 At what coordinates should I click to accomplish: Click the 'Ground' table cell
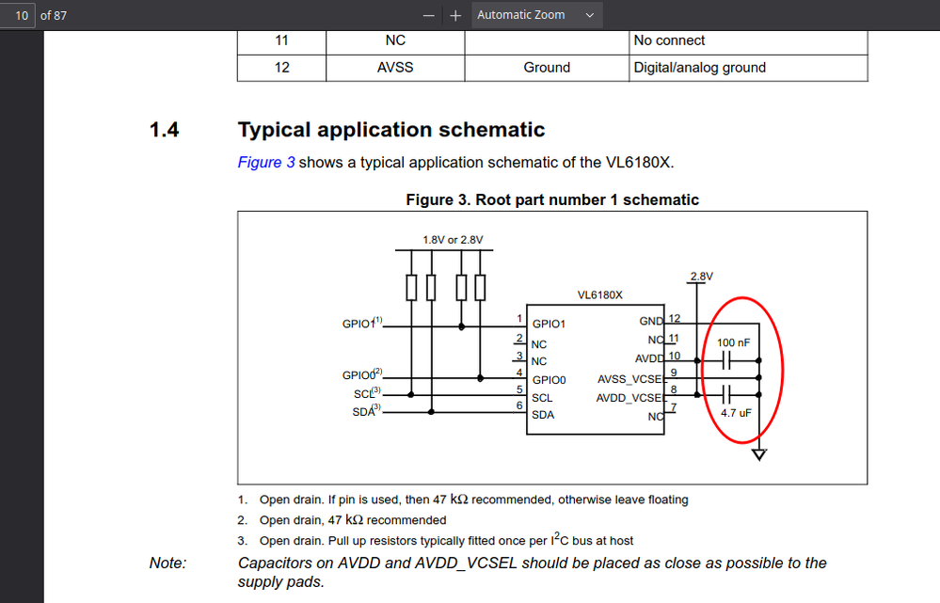tap(547, 68)
